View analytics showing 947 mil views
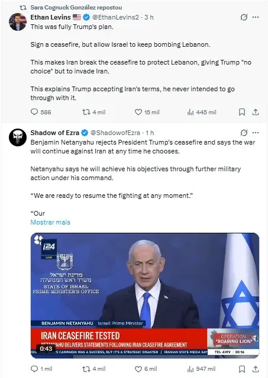 (x=201, y=369)
